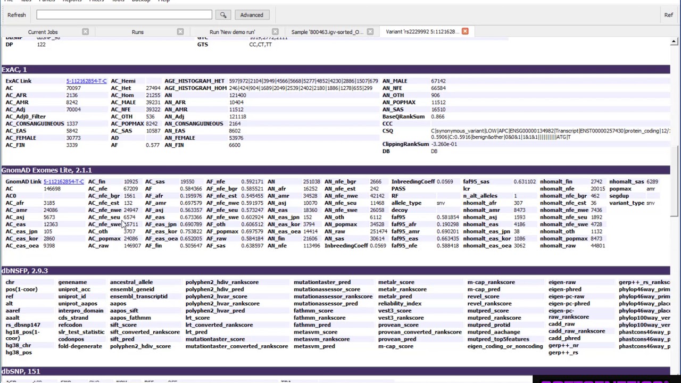
Task: Click the Refresh button
Action: [16, 15]
